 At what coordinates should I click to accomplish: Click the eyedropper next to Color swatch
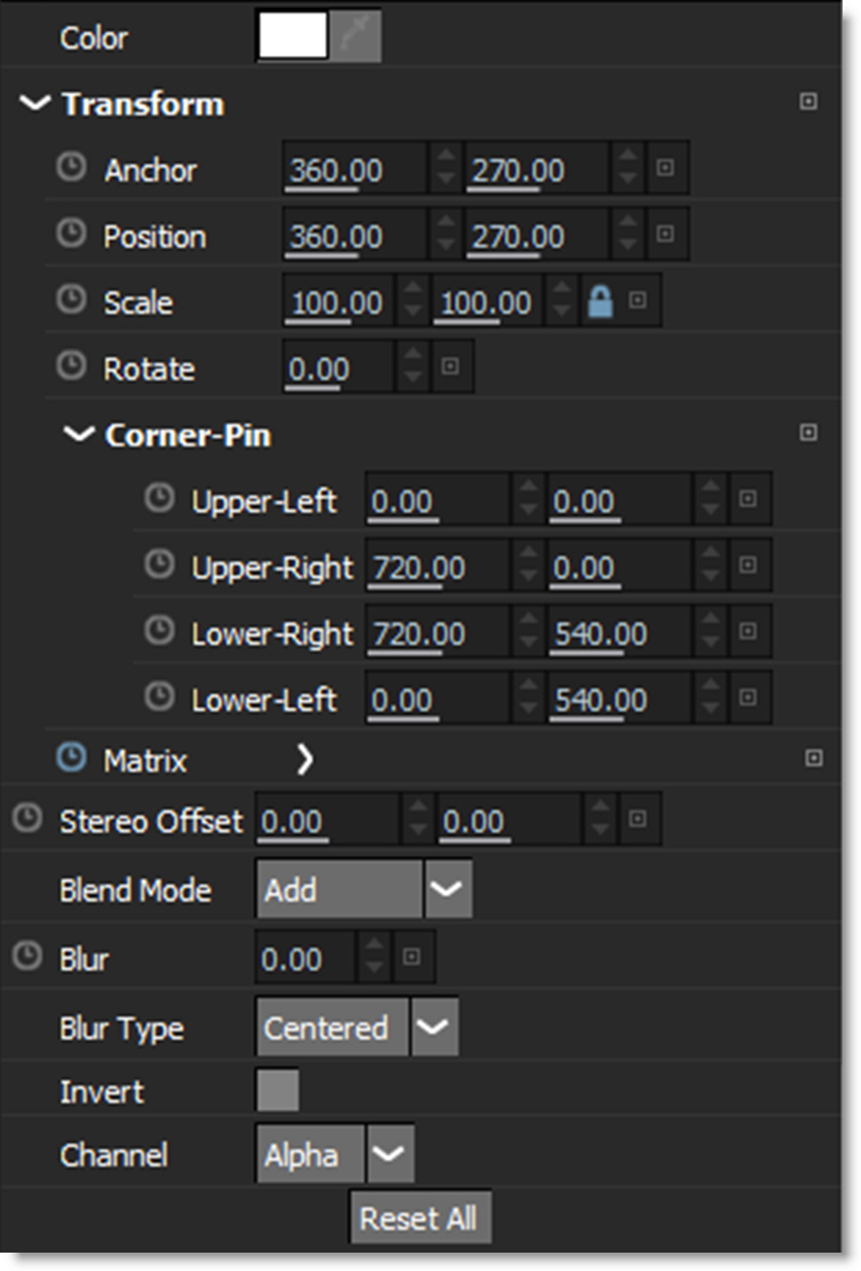coord(356,37)
